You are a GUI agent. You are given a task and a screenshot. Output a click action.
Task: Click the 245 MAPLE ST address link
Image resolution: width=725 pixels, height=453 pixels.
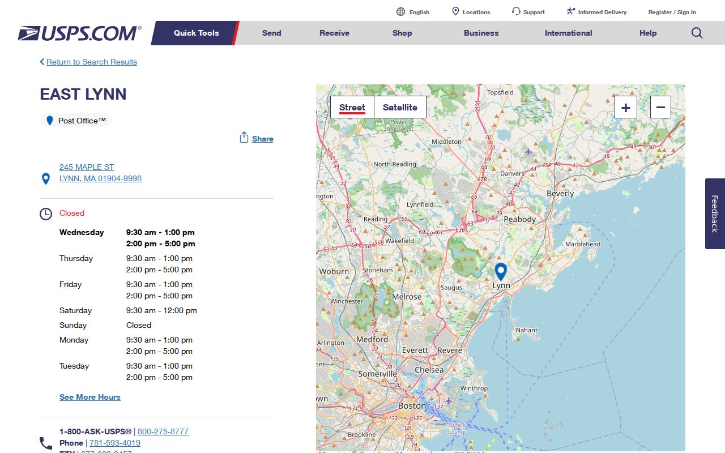tap(87, 167)
